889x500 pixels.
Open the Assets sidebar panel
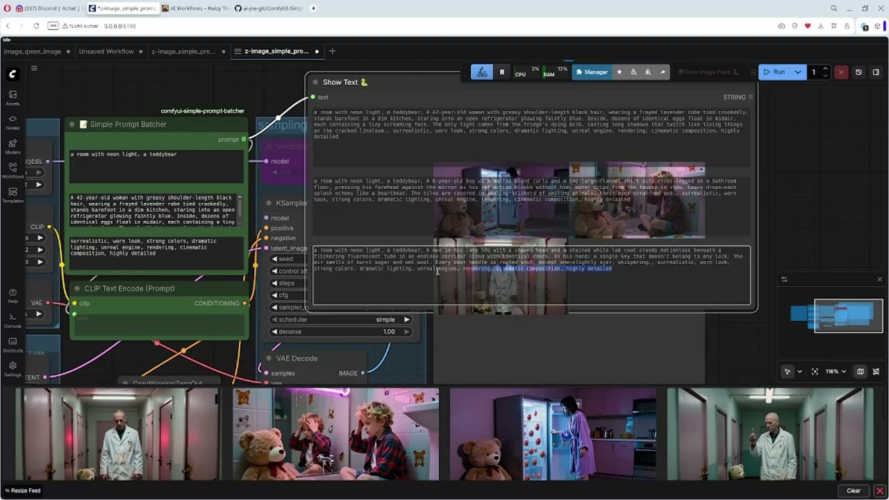13,97
